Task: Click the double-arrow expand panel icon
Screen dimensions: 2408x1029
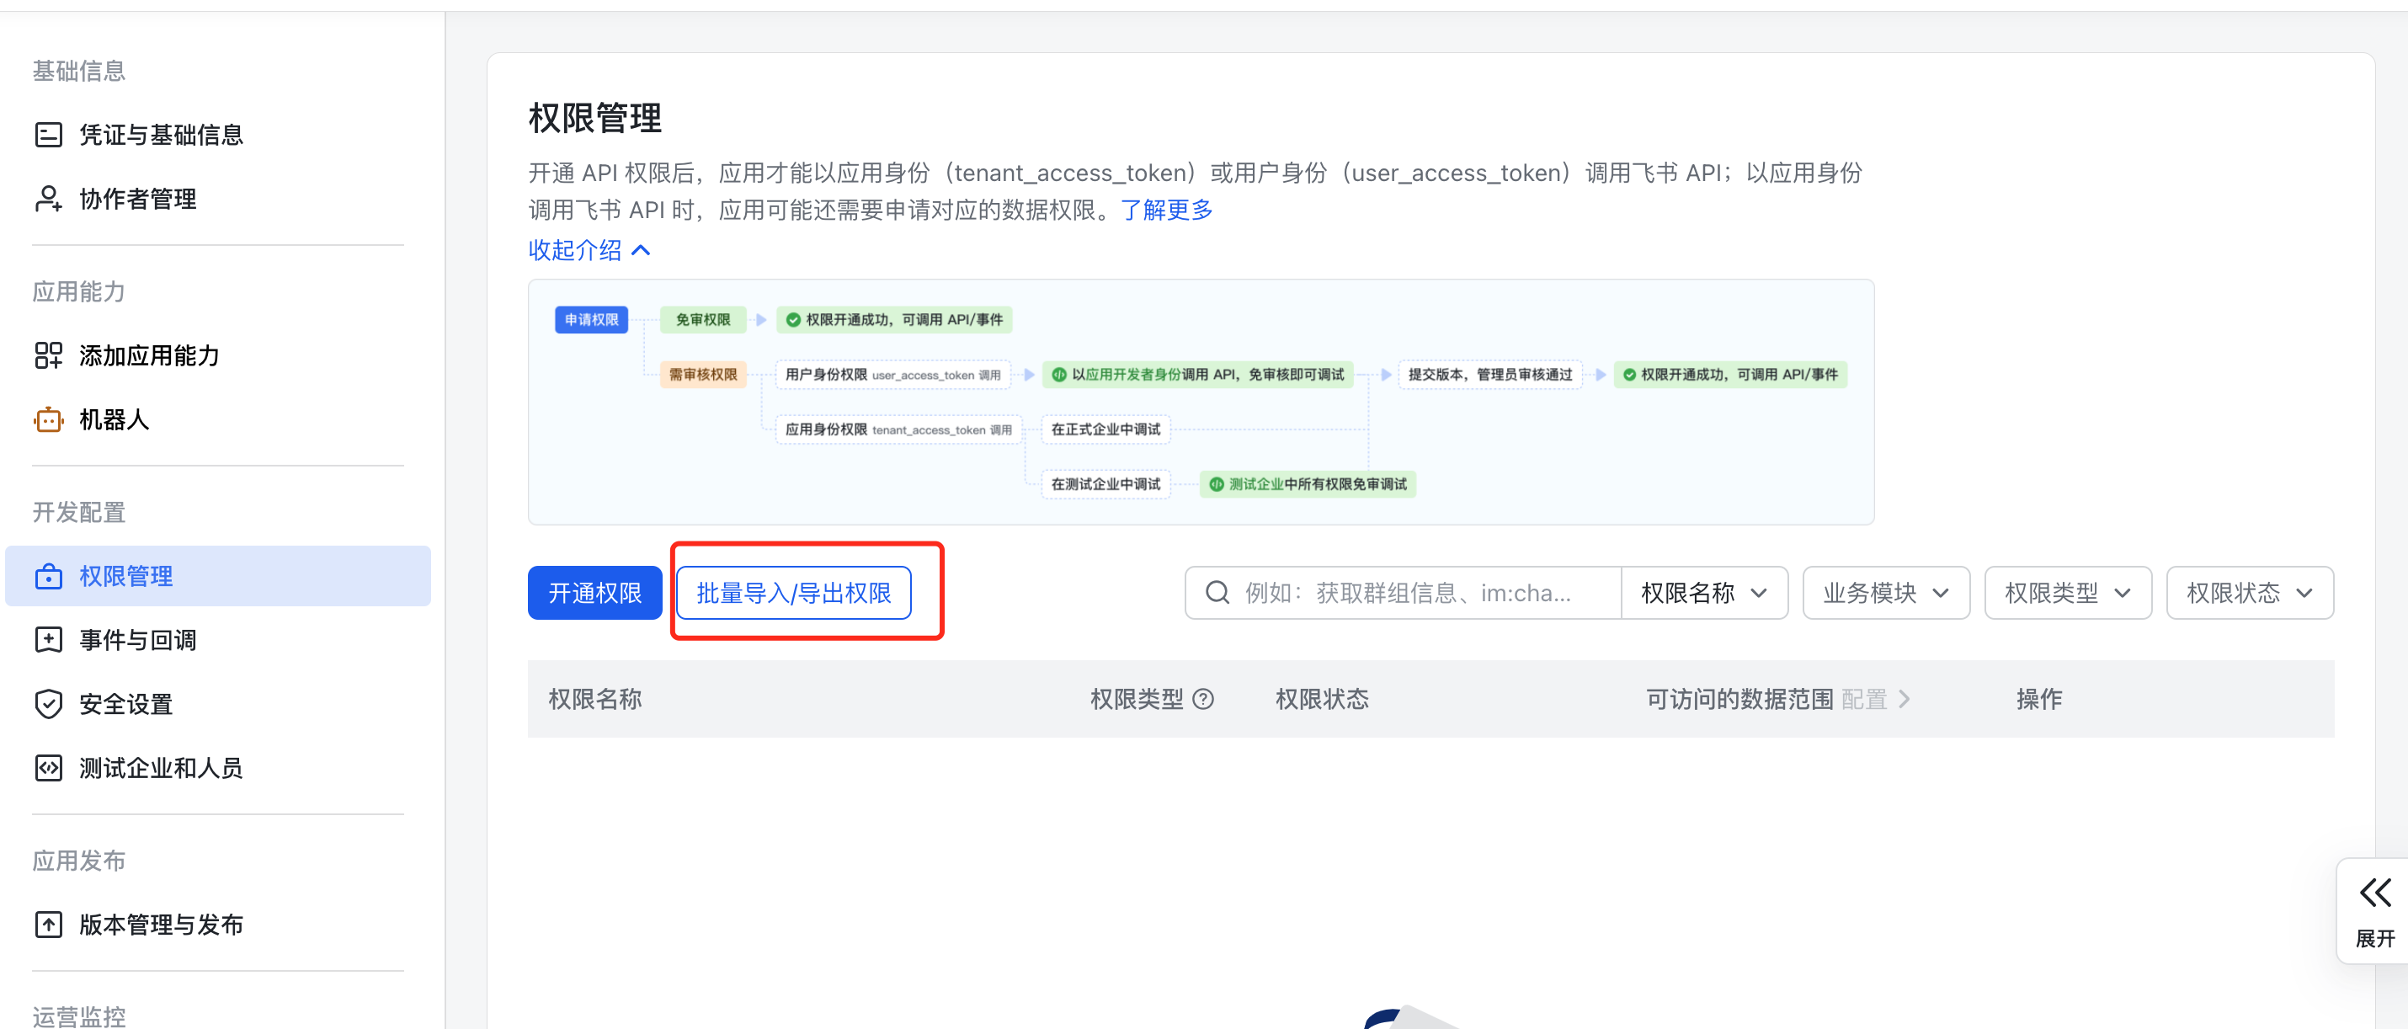Action: tap(2374, 893)
